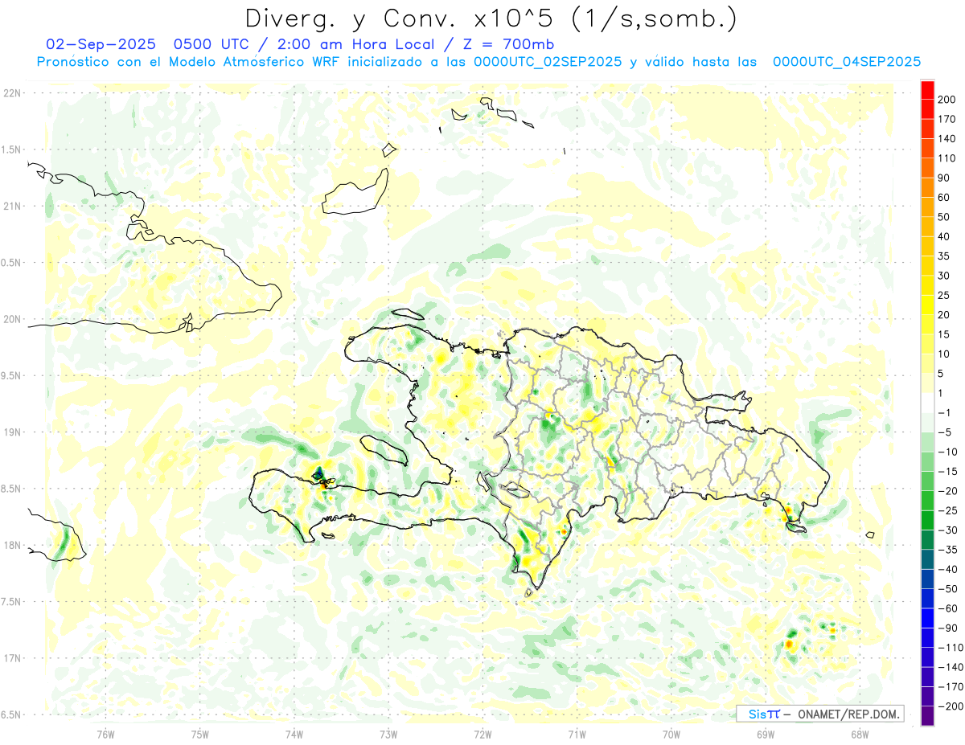Click the colorbar value '-60'

[x=947, y=608]
